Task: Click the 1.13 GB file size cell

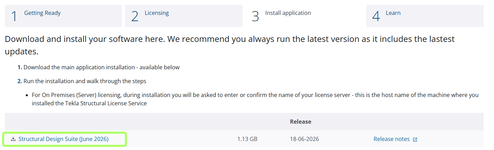Action: coord(247,139)
